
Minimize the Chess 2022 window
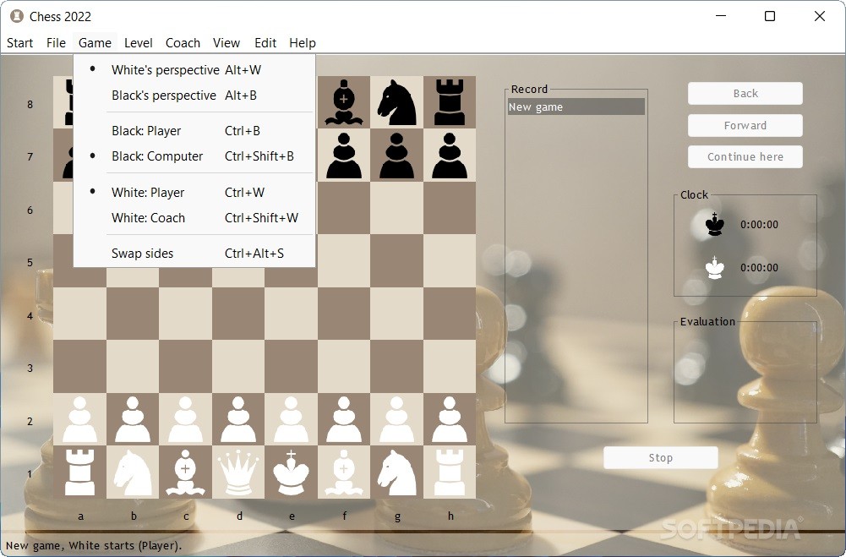pyautogui.click(x=721, y=16)
